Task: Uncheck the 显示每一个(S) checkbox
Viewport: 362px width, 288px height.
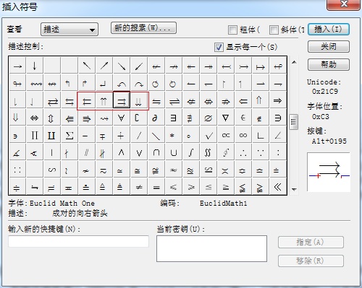Action: [x=219, y=47]
